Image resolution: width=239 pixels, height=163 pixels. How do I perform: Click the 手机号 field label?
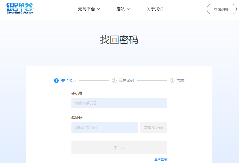pos(77,93)
